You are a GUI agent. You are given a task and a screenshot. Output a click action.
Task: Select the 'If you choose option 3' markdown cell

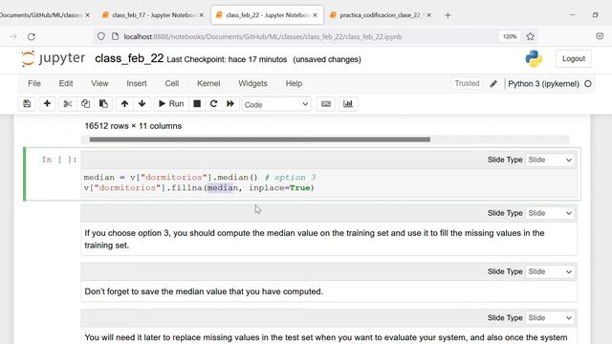tap(329, 239)
